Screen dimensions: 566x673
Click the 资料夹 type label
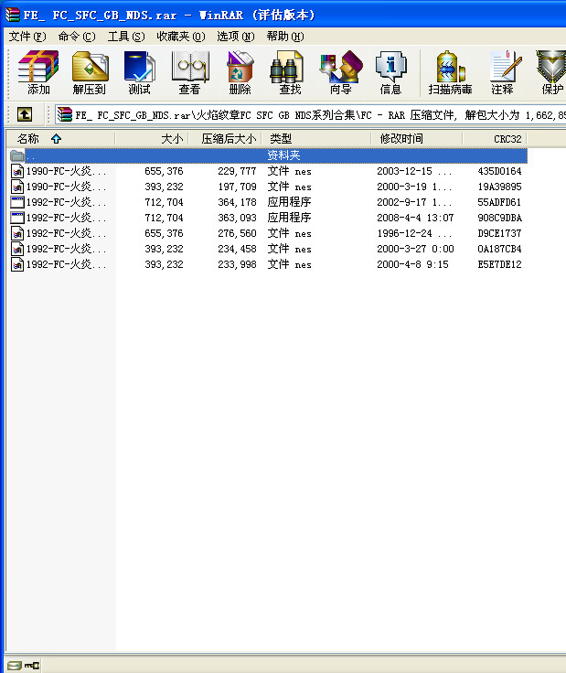[x=283, y=155]
